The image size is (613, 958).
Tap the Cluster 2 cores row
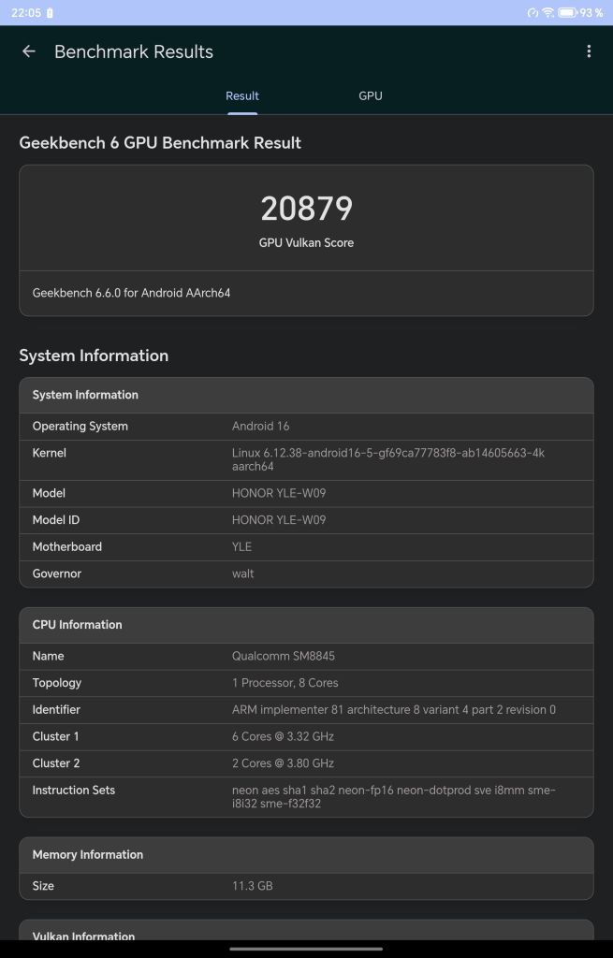[x=306, y=763]
